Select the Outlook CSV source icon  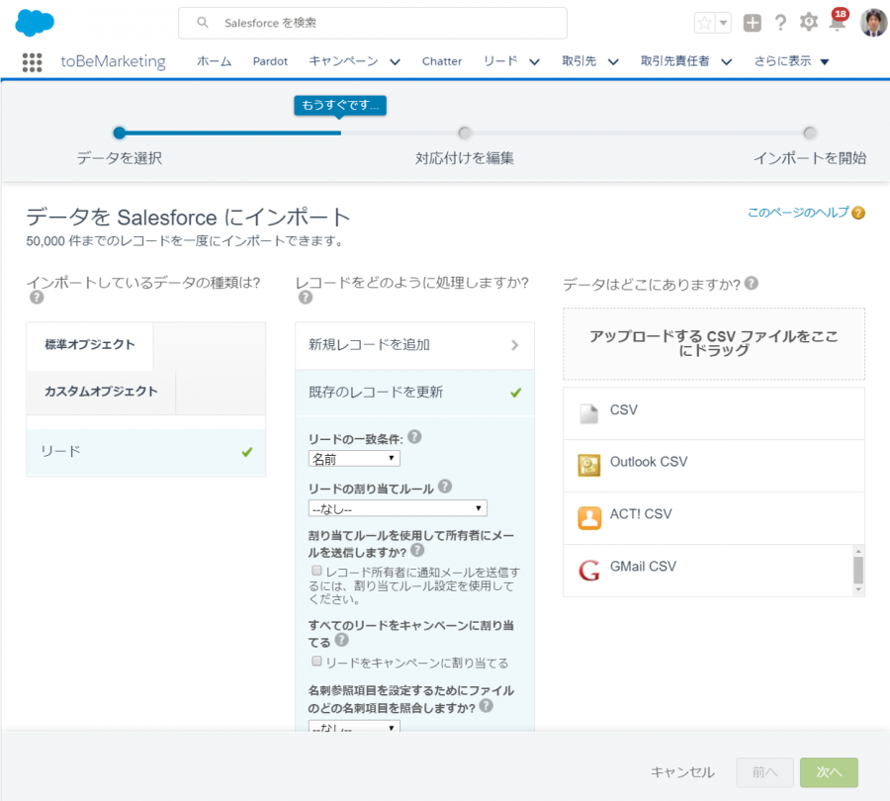589,466
